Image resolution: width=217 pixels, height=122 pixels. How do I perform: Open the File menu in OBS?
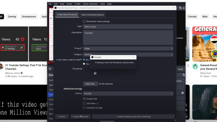50,4
